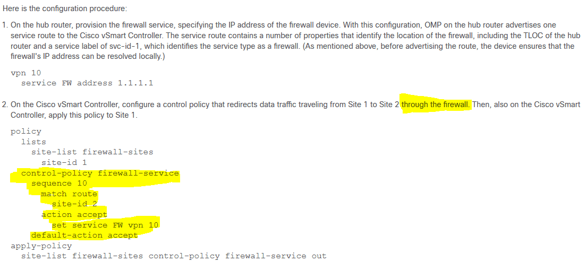The height and width of the screenshot is (262, 587).
Task: Click the "site-id 2" line
Action: [74, 204]
